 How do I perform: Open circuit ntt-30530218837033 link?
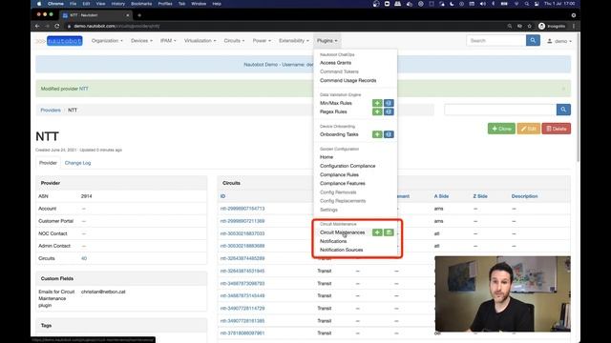(x=242, y=233)
